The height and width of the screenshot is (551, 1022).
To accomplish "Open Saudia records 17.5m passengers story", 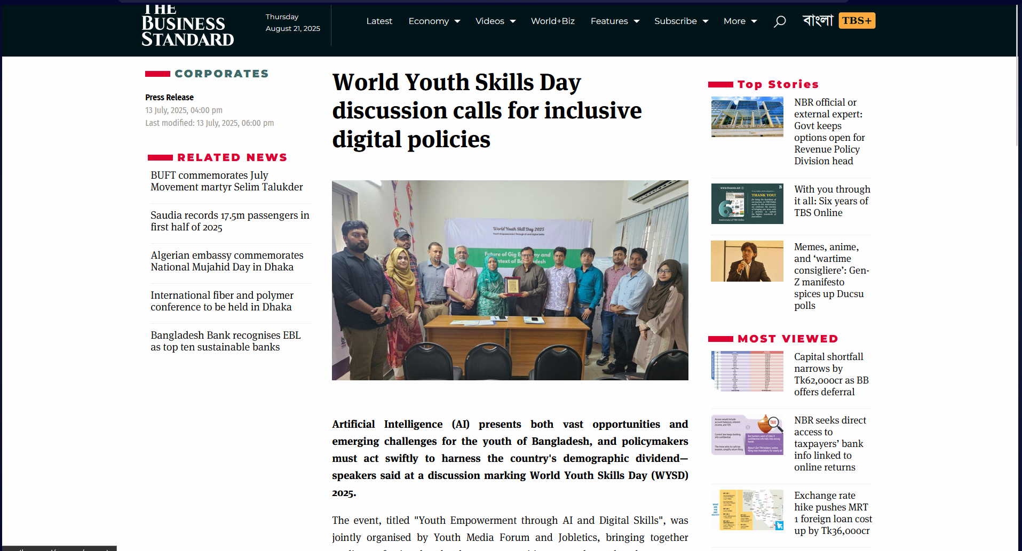I will tap(229, 221).
